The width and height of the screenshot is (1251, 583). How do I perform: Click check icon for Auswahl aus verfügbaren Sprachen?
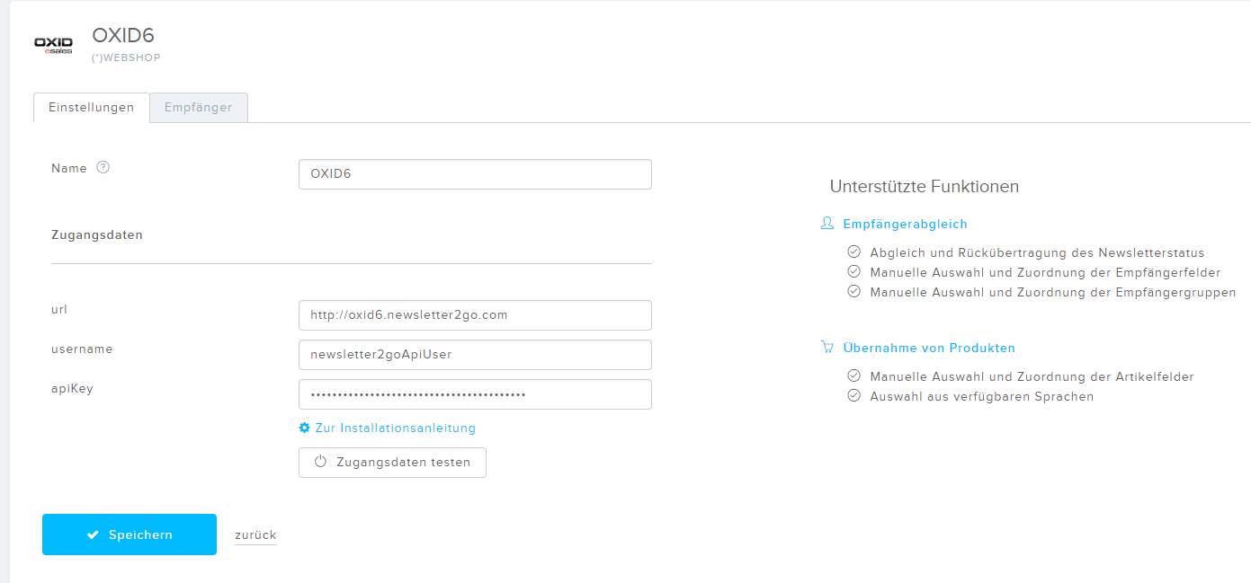click(x=854, y=396)
